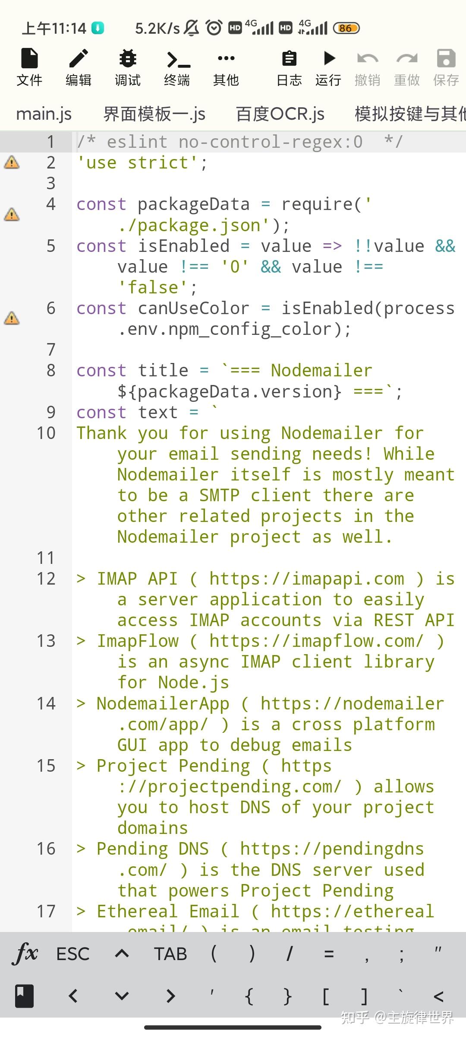
Task: Select the 界面模板一.js tab
Action: (x=154, y=114)
